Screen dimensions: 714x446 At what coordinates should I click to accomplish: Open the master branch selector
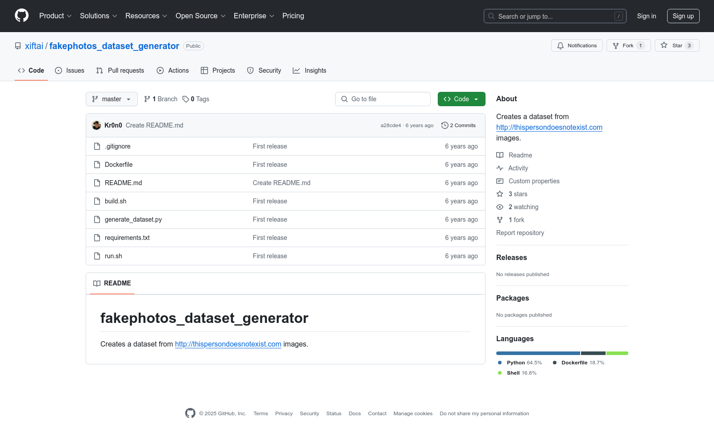click(x=112, y=99)
